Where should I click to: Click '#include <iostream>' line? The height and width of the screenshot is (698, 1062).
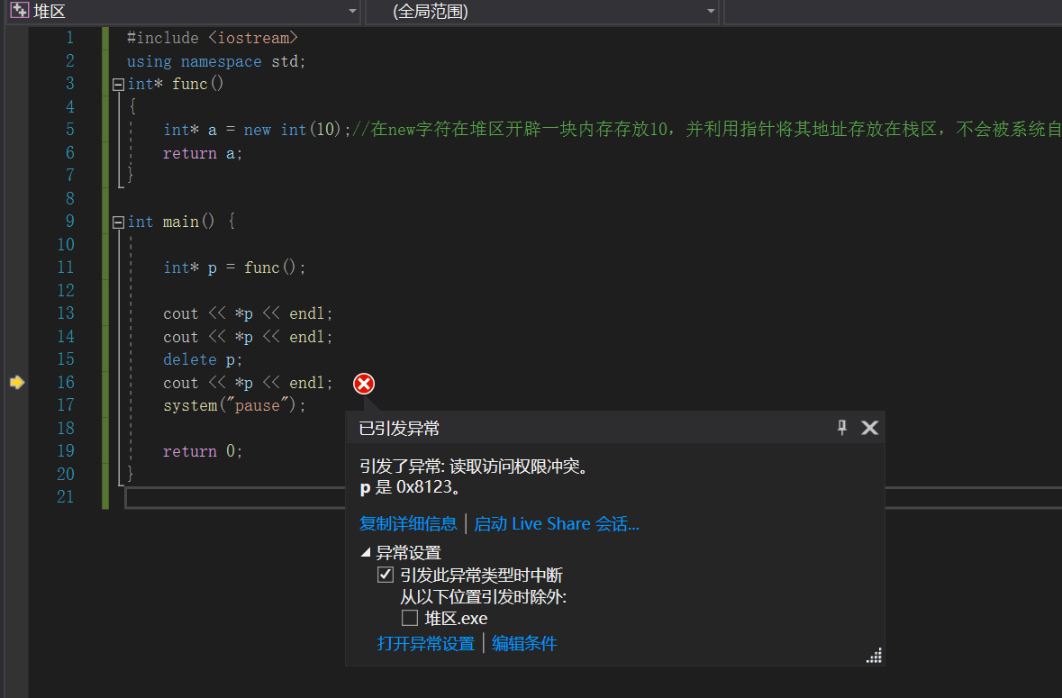click(x=212, y=38)
